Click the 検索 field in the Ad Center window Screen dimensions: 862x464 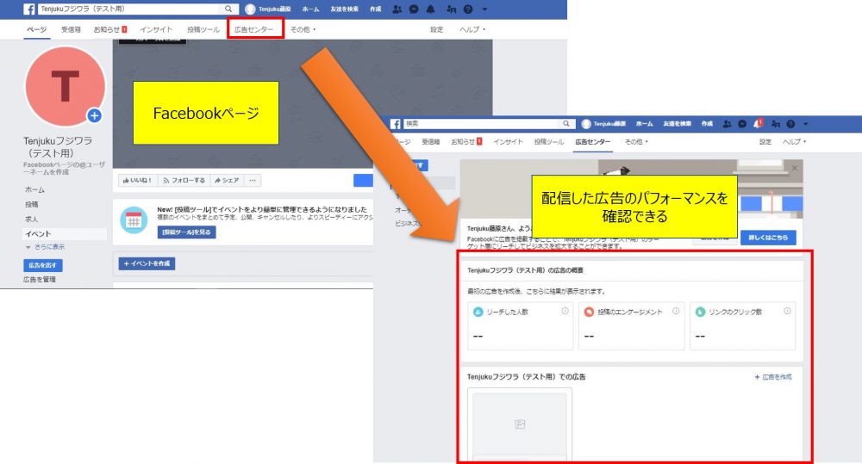coord(490,124)
